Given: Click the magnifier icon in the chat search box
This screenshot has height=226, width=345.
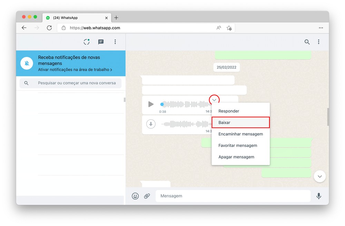Looking at the screenshot, I should pyautogui.click(x=26, y=83).
